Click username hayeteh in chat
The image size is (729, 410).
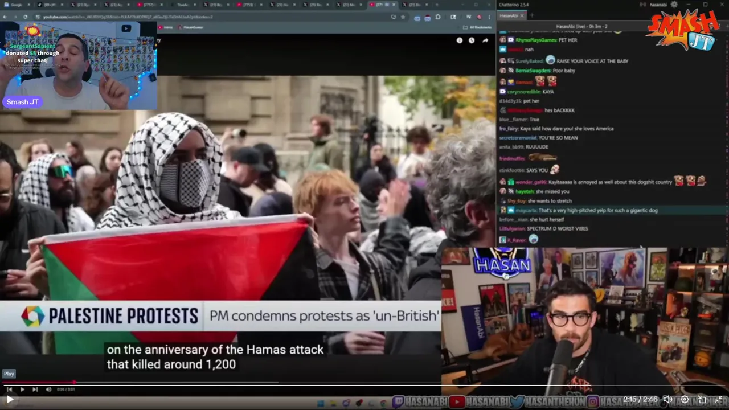click(x=525, y=191)
